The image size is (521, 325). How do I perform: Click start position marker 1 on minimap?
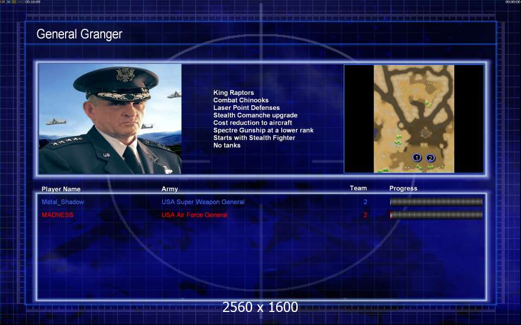417,158
